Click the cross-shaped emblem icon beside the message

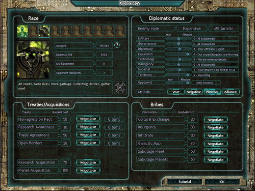tap(120, 88)
